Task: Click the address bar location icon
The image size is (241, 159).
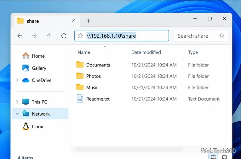Action: coord(80,36)
